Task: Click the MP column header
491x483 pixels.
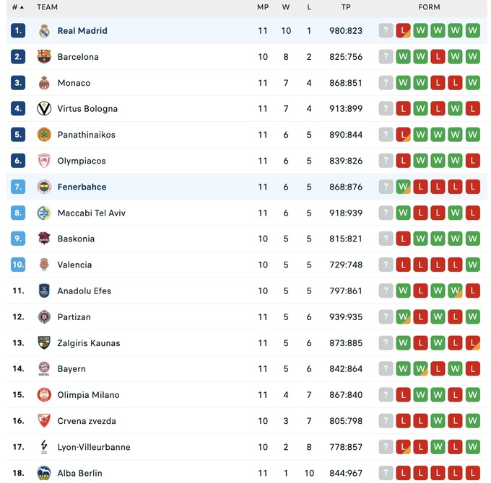Action: [263, 7]
